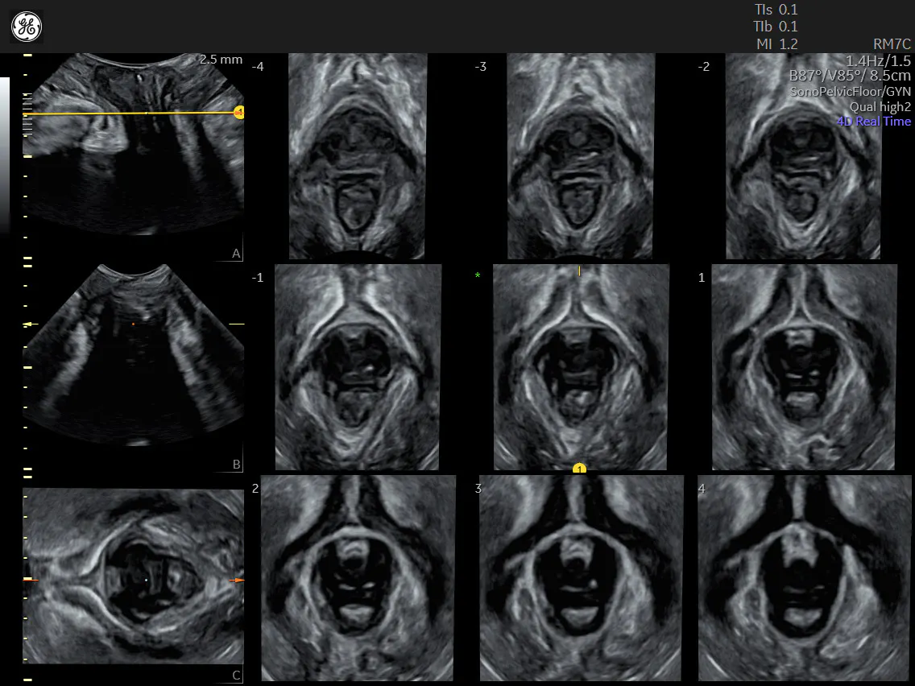Screen dimensions: 915x686
Task: Click the 'B' label of the middle plane
Action: (x=236, y=465)
